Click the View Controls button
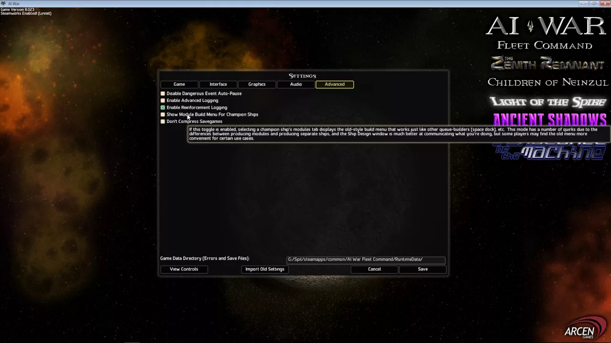611x343 pixels. click(x=184, y=269)
